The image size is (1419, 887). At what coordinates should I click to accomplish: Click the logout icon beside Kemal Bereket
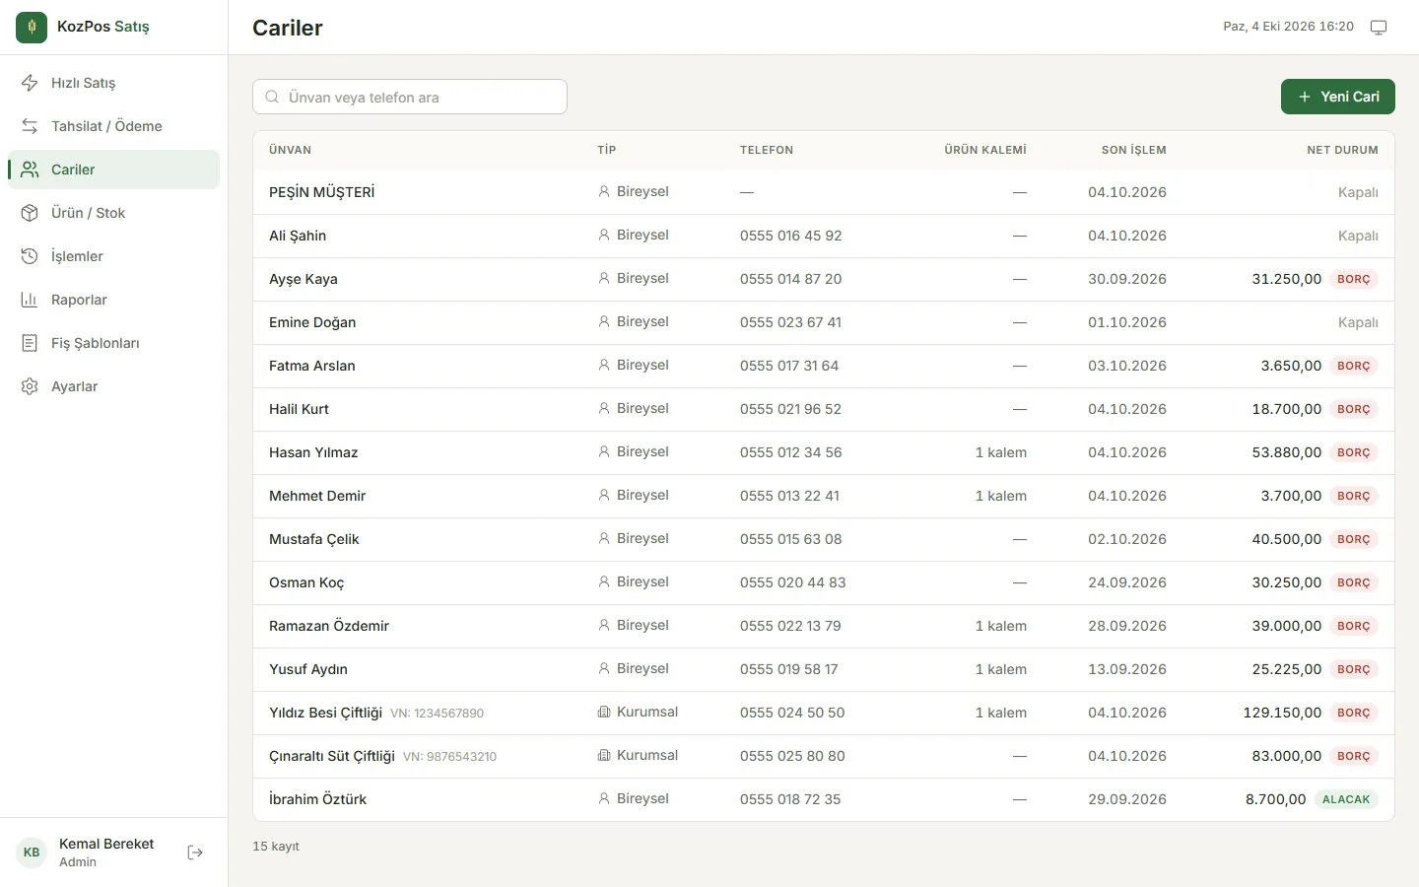click(x=195, y=853)
